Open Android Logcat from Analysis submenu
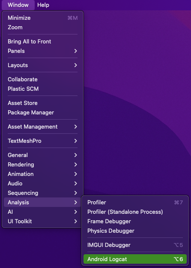The image size is (191, 268). click(x=135, y=259)
